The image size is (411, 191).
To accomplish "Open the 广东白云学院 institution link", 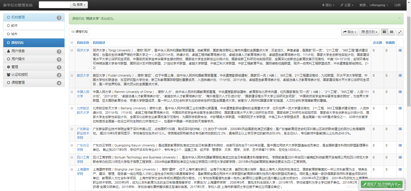I will (x=83, y=147).
